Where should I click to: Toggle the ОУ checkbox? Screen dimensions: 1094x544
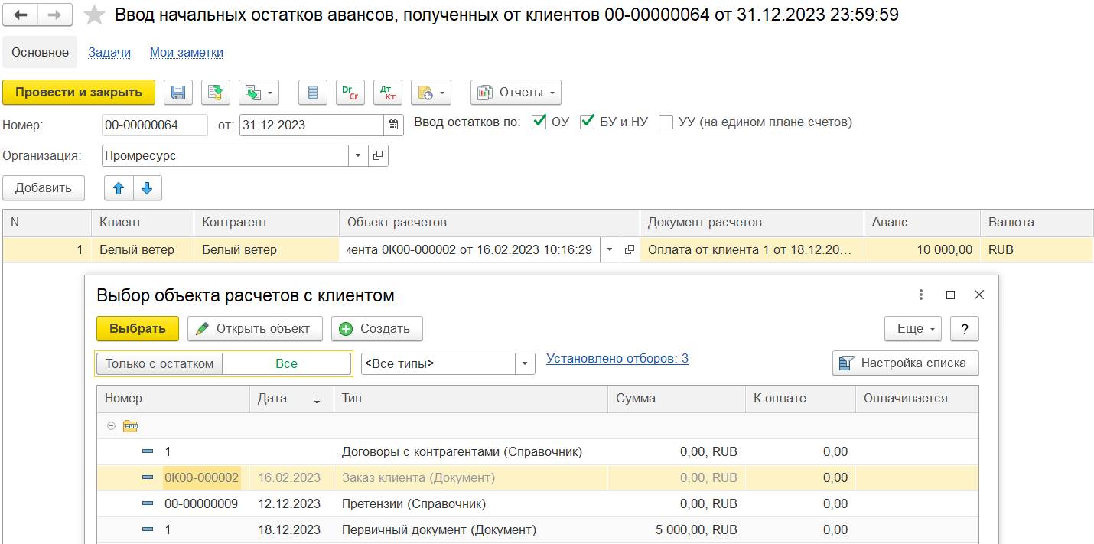point(539,122)
